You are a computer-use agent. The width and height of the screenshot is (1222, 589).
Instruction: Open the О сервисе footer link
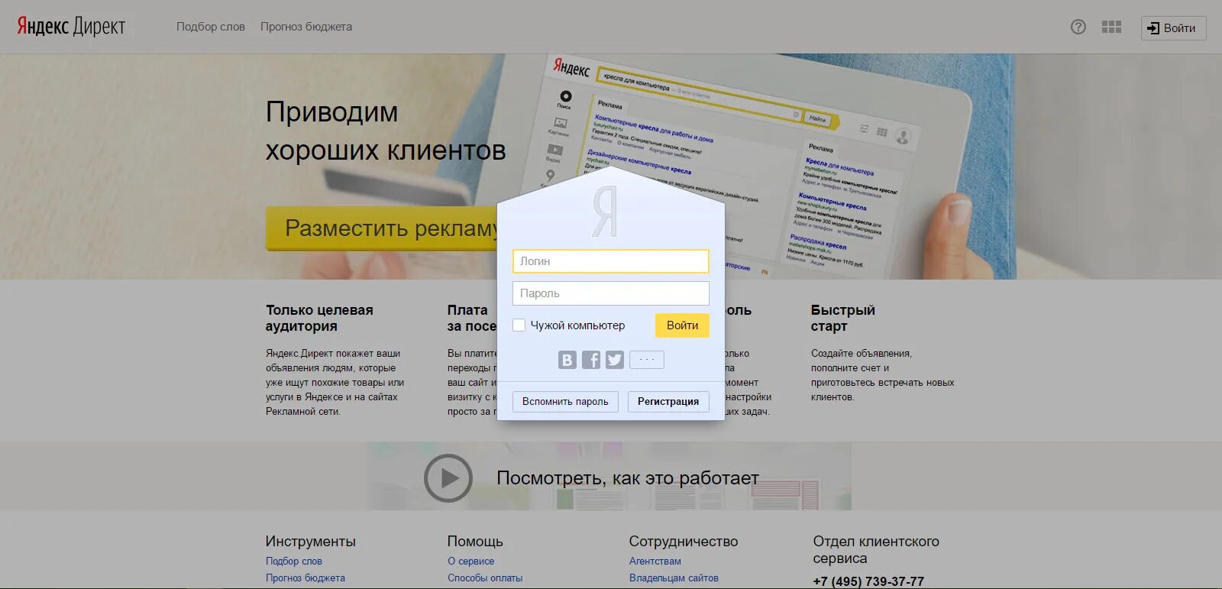pyautogui.click(x=470, y=561)
